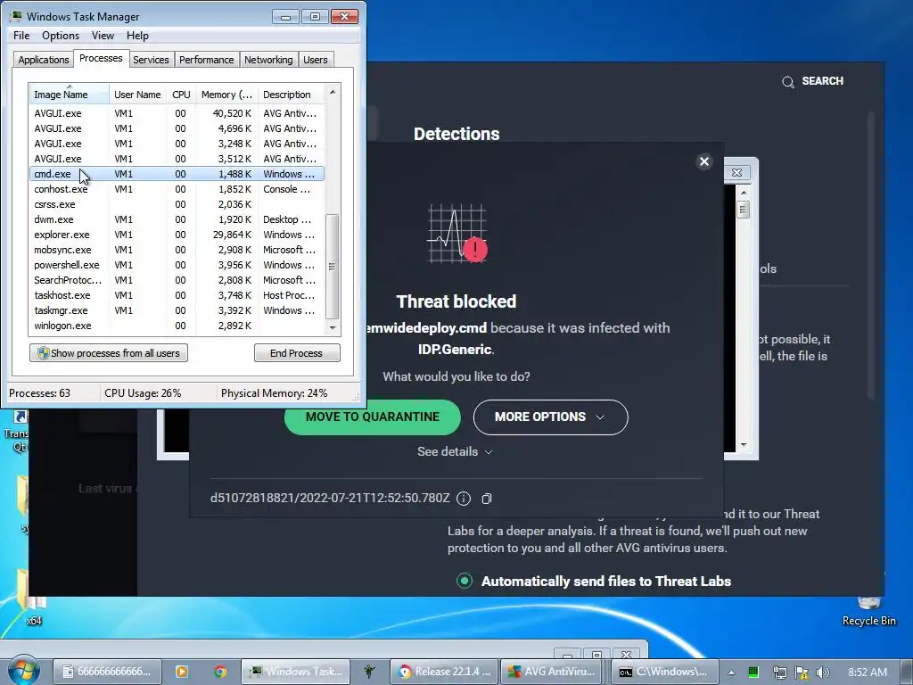Image resolution: width=913 pixels, height=685 pixels.
Task: Expand the More Options dropdown
Action: [x=550, y=417]
